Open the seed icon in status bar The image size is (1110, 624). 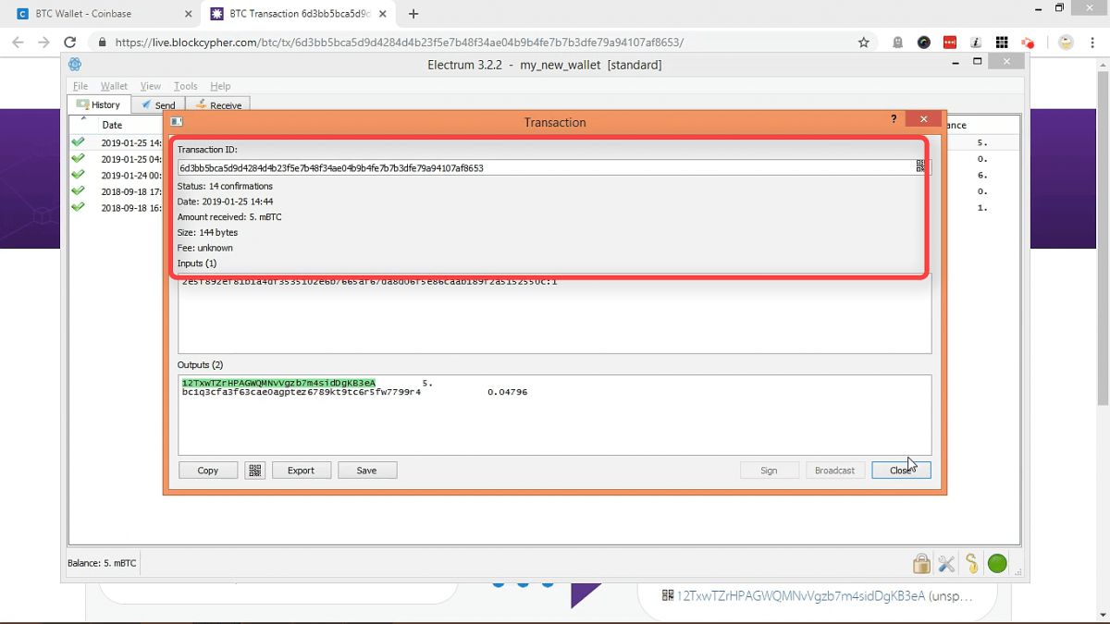(971, 563)
